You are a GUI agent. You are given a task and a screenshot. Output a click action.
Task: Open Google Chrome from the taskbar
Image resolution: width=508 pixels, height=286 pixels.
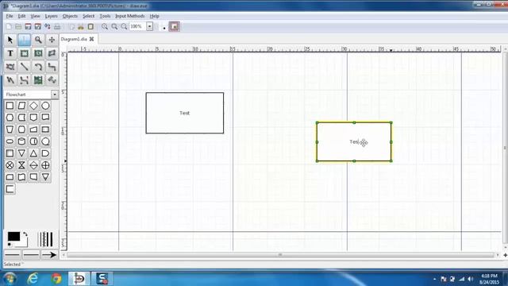(56, 279)
